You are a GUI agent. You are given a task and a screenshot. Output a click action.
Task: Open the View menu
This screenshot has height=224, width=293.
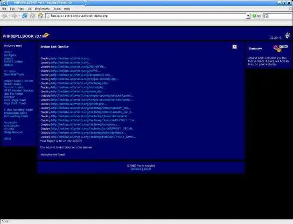coord(21,9)
